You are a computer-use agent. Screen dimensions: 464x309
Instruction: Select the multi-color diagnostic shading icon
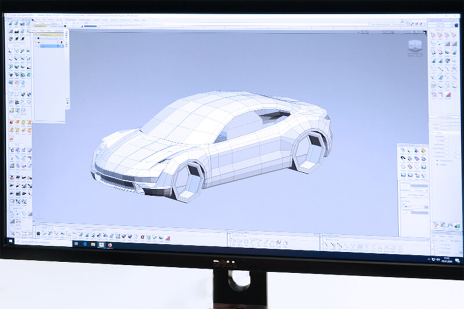coord(417,151)
